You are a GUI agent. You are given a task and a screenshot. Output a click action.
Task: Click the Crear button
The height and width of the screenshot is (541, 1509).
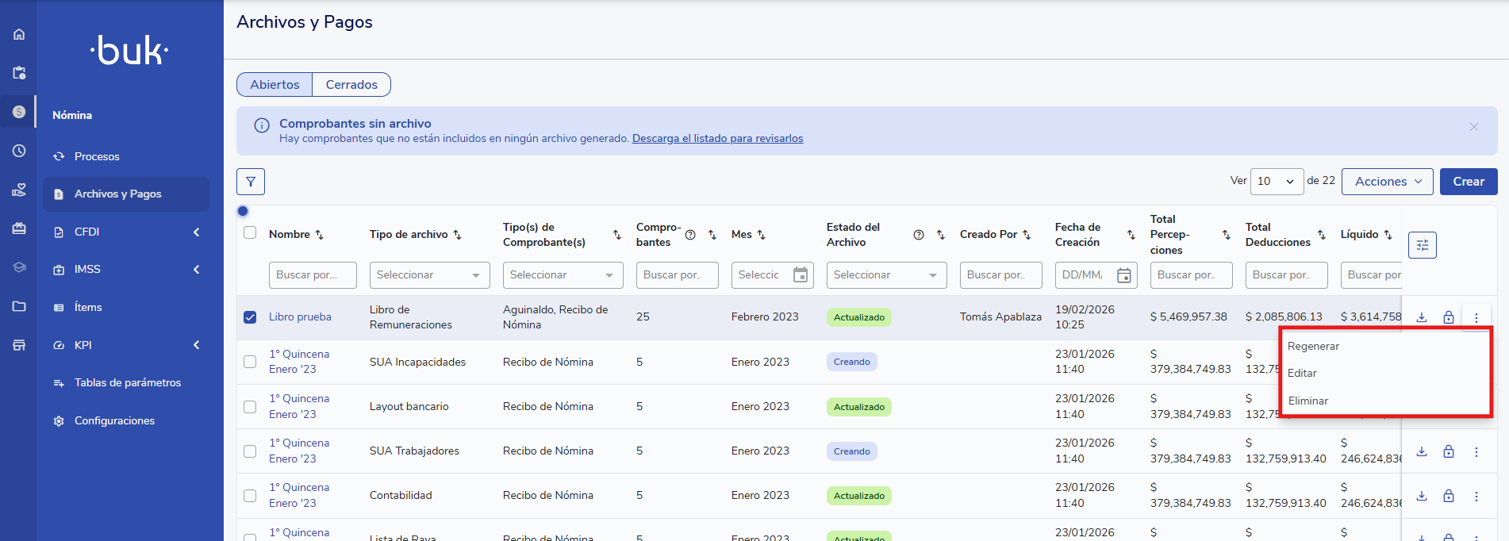(x=1468, y=182)
